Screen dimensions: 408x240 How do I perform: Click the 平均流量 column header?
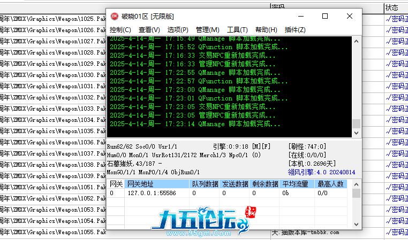(x=297, y=184)
